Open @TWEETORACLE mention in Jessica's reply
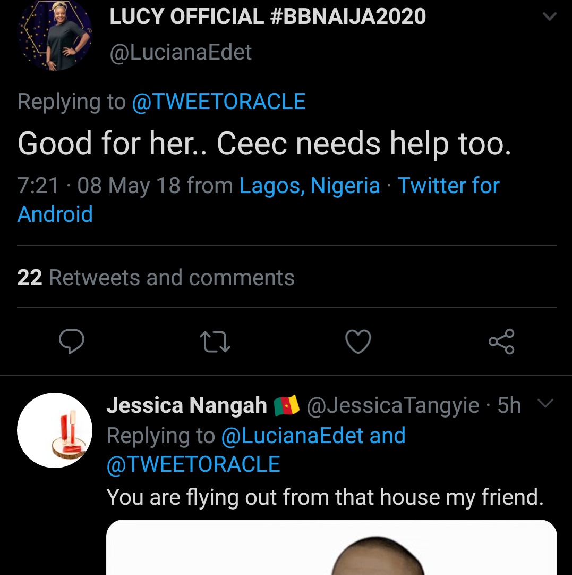The height and width of the screenshot is (575, 572). 193,464
